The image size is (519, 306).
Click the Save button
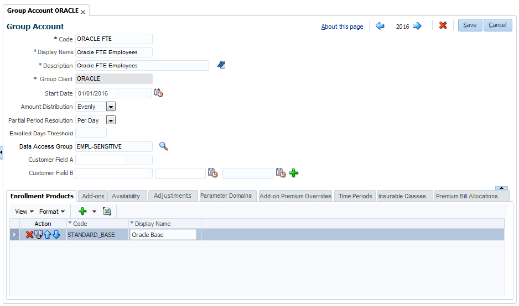coord(470,25)
